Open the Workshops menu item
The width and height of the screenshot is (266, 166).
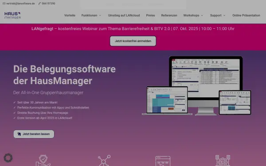click(191, 15)
